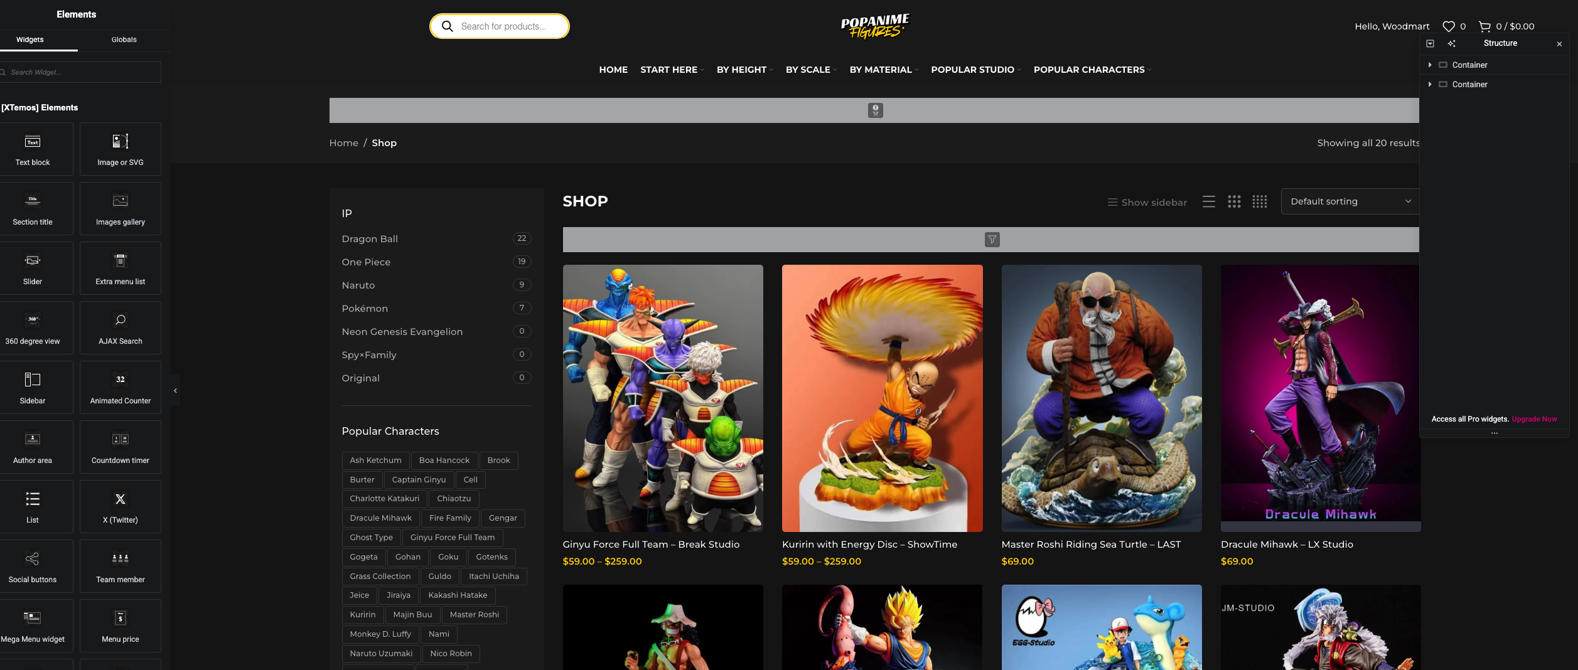Expand the BY SCALE menu
Screen dimensions: 1578x670
click(x=812, y=70)
